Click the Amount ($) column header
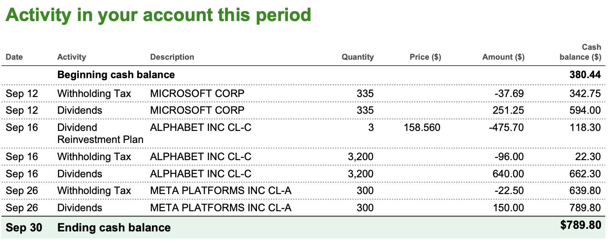The image size is (610, 243). click(503, 57)
